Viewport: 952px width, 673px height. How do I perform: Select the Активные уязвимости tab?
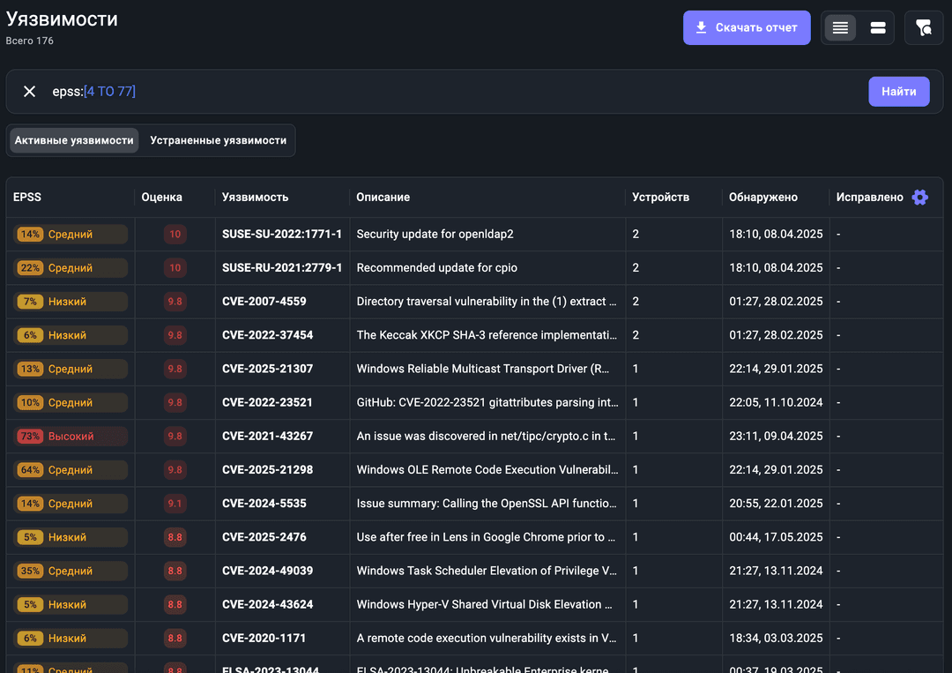tap(74, 140)
